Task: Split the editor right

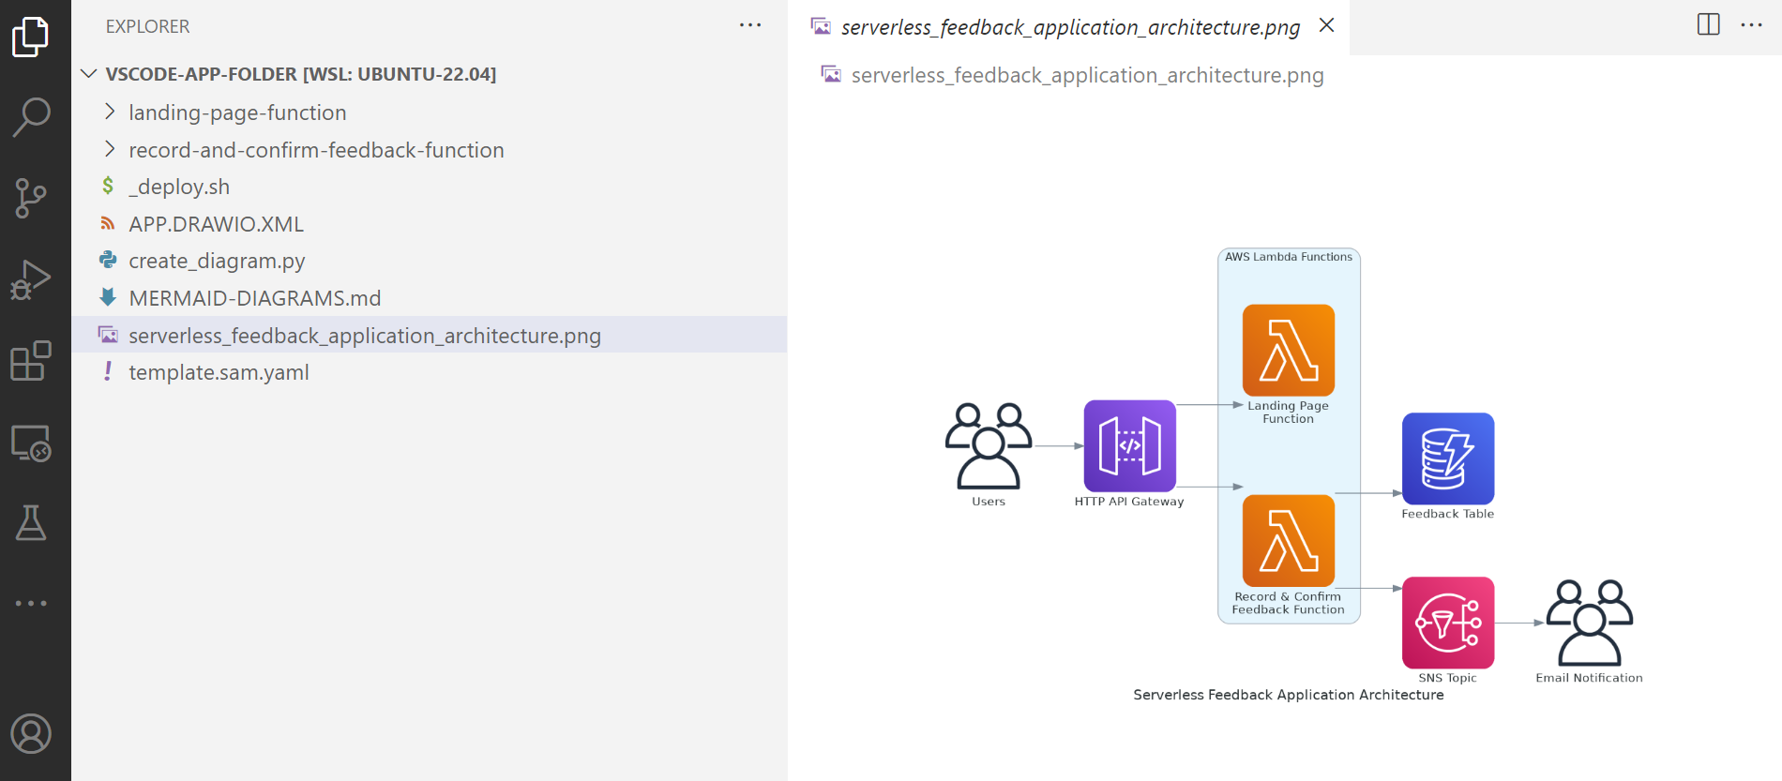Action: click(1709, 24)
